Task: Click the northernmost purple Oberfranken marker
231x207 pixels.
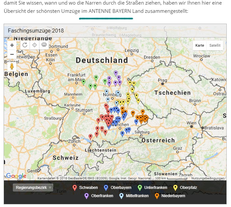Action: coord(116,73)
